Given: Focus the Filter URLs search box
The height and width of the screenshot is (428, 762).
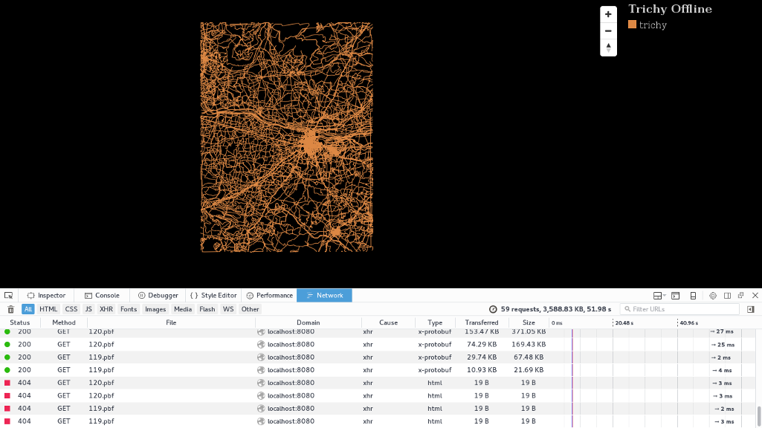Looking at the screenshot, I should 680,309.
